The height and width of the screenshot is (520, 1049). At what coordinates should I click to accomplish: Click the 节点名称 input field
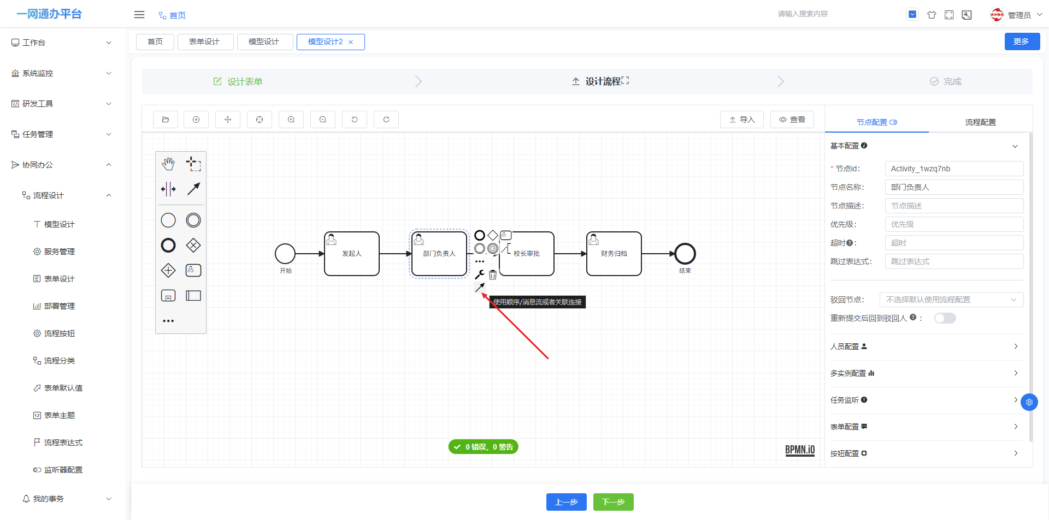(x=954, y=187)
